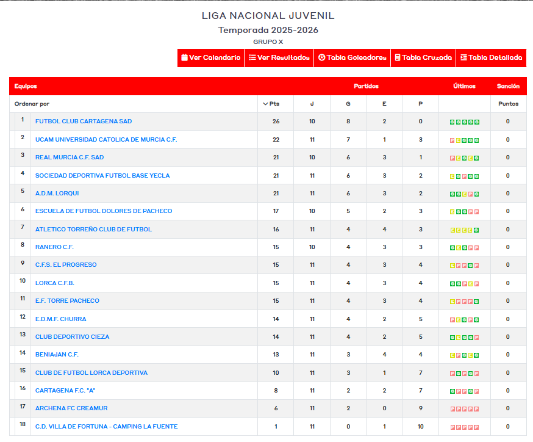The width and height of the screenshot is (533, 442).
Task: Click the red P result in Club Deportivo Cieza row
Action: click(476, 338)
